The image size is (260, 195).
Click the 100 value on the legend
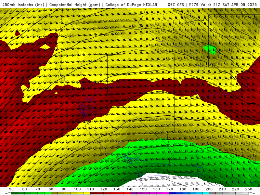tap(77, 189)
